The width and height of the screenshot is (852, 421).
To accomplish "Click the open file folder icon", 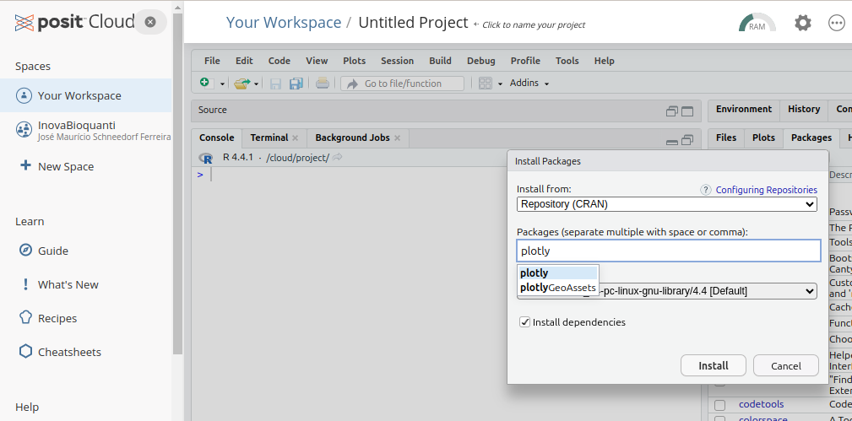I will click(x=241, y=84).
